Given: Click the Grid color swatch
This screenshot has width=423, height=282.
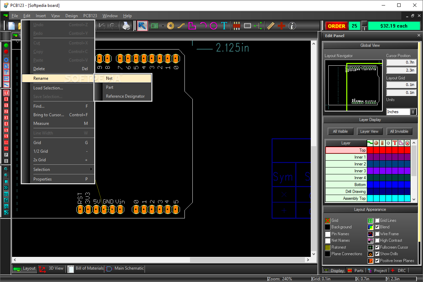Looking at the screenshot, I should [328, 221].
